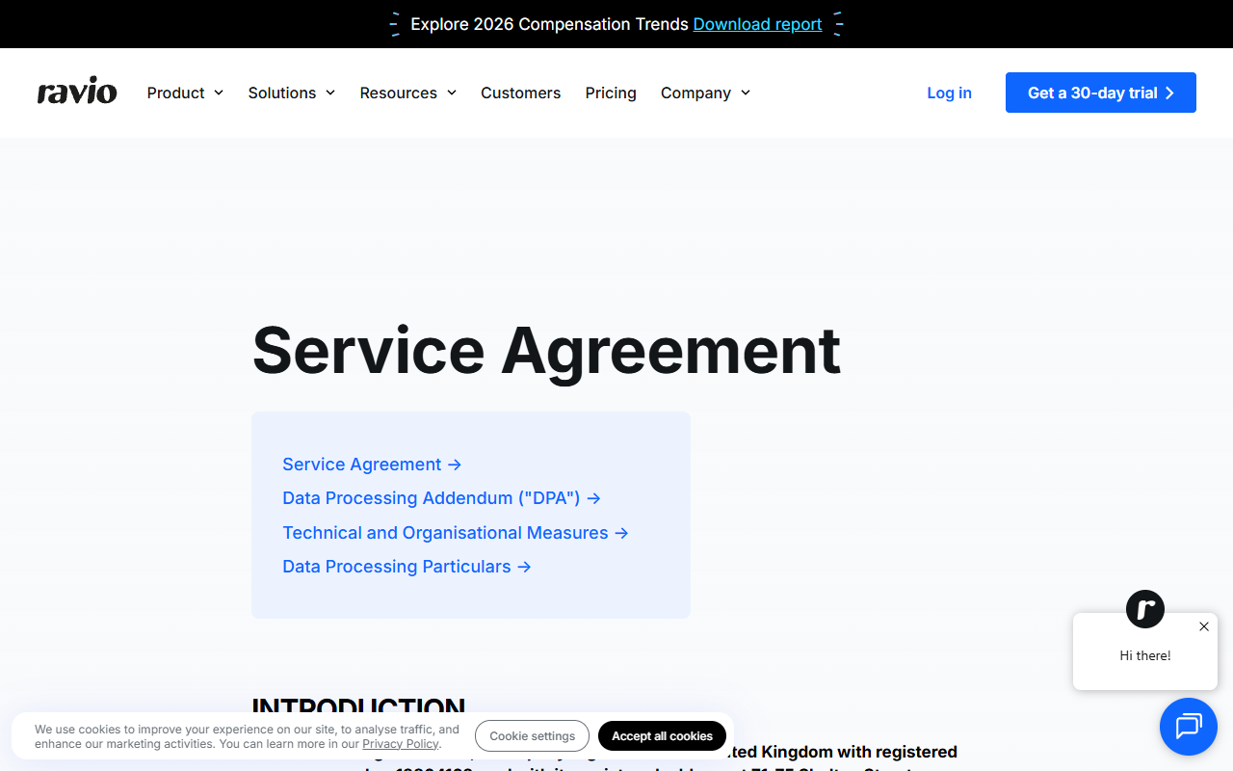Jump to Data Processing Addendum section

pos(441,498)
